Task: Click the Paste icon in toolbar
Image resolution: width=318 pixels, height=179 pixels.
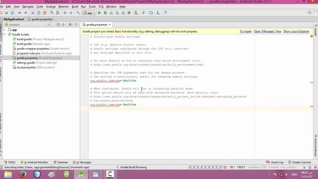Action: tap(44, 13)
